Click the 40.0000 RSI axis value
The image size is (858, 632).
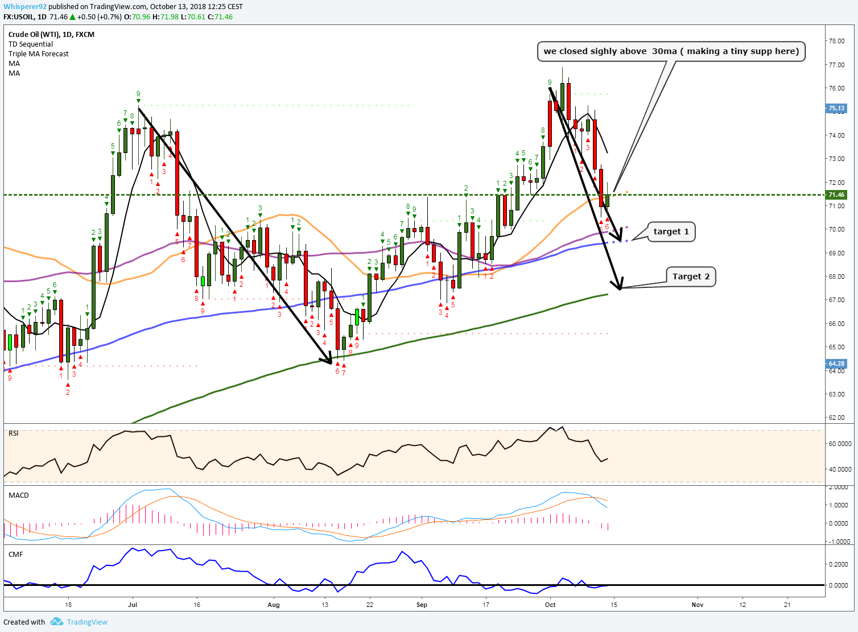tap(839, 469)
